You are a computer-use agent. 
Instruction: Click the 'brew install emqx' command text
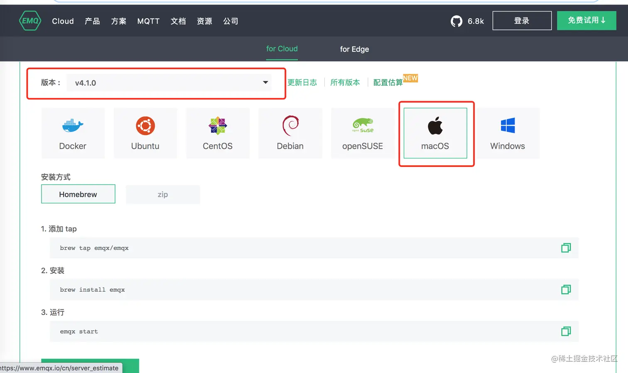[92, 290]
